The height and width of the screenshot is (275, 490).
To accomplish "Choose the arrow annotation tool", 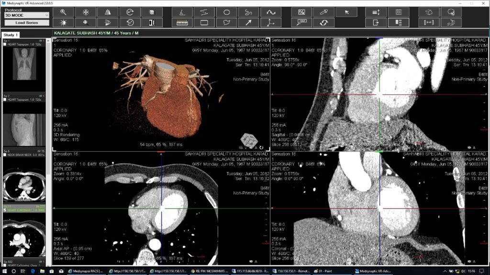I will (249, 22).
